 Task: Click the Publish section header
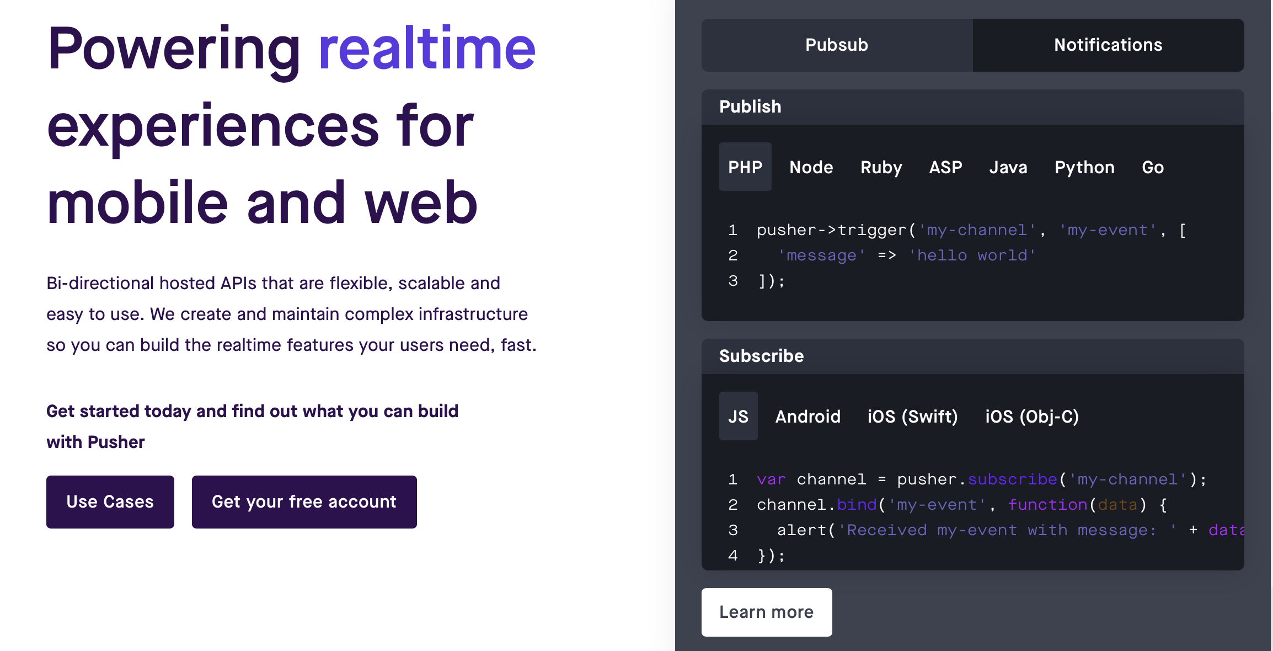[973, 107]
